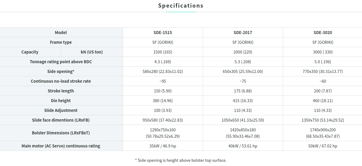
Task: Click the 50kW / 67.02 hp cell
Action: click(323, 146)
